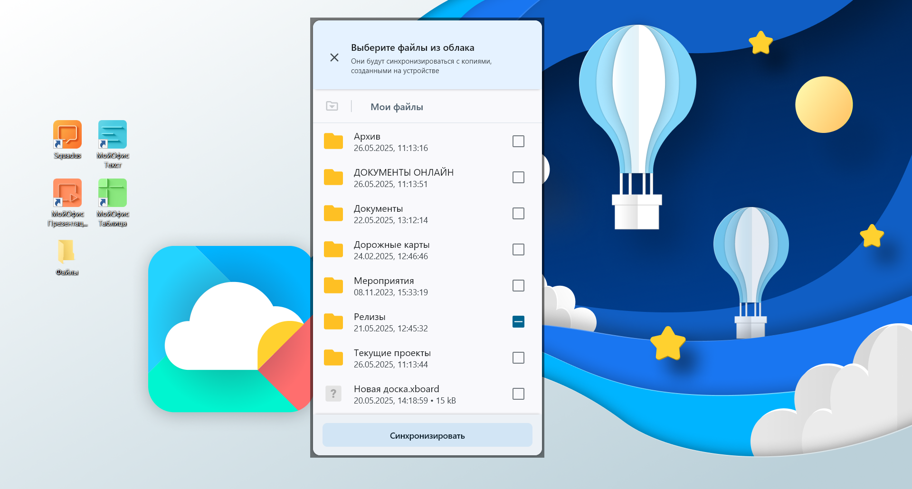The width and height of the screenshot is (912, 489).
Task: Click the Выберите файлы из облака heading
Action: coord(413,47)
